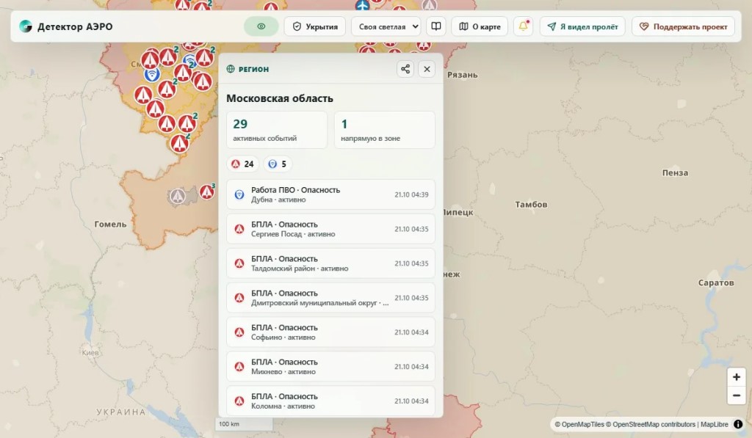Open the OpenStreetMap contributors link
The width and height of the screenshot is (752, 438).
[650, 424]
